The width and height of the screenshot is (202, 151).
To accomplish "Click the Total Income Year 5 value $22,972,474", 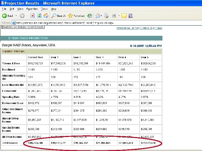I will [x=148, y=143].
